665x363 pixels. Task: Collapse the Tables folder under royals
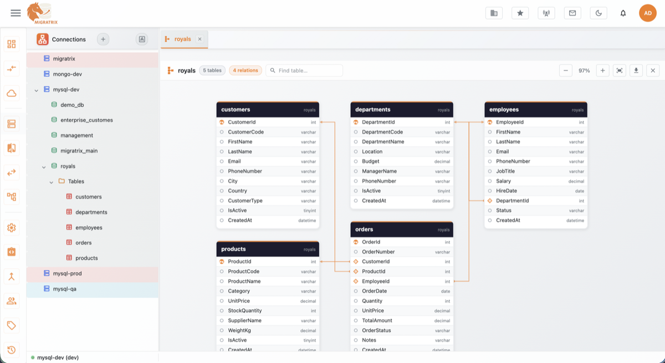(x=52, y=181)
